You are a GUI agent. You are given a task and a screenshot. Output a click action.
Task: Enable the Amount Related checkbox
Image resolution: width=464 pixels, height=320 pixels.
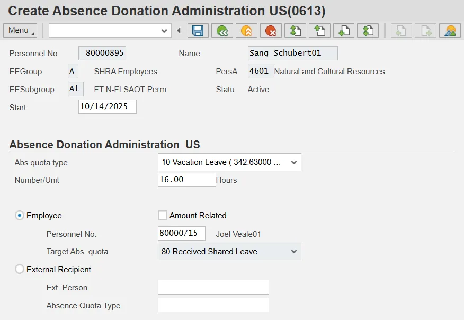(x=163, y=216)
